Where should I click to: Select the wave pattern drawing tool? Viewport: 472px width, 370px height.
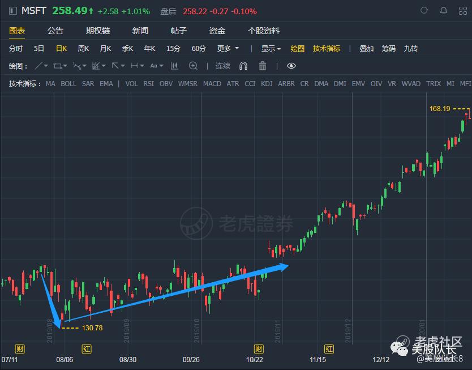click(77, 66)
